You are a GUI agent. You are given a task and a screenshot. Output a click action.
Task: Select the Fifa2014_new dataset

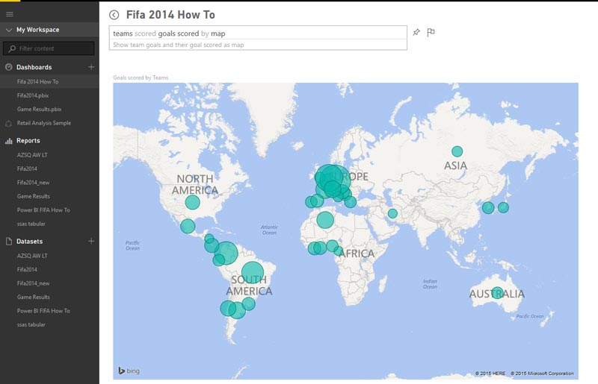[33, 283]
